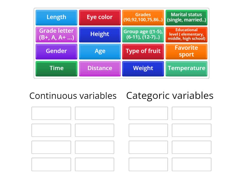Choose the Time tile
This screenshot has width=243, height=182.
pyautogui.click(x=56, y=68)
